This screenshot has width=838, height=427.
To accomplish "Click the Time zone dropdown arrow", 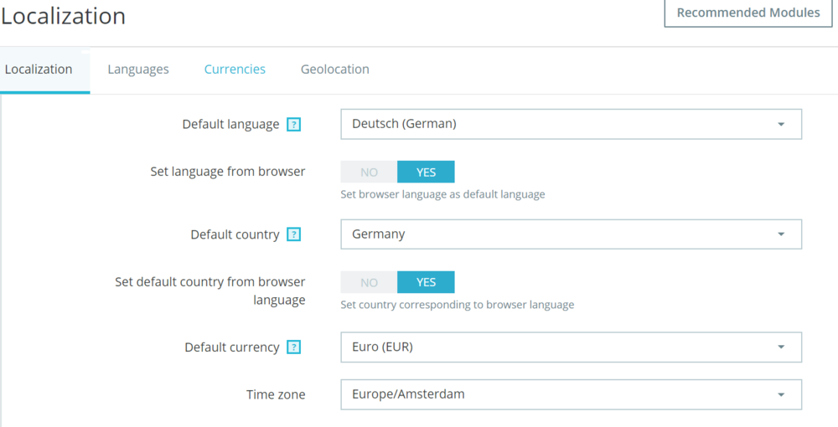I will [x=781, y=394].
